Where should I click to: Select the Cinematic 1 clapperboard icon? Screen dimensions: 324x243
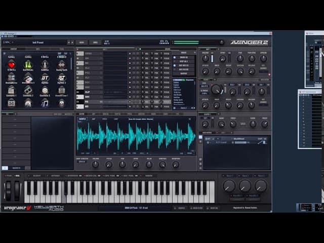11,90
